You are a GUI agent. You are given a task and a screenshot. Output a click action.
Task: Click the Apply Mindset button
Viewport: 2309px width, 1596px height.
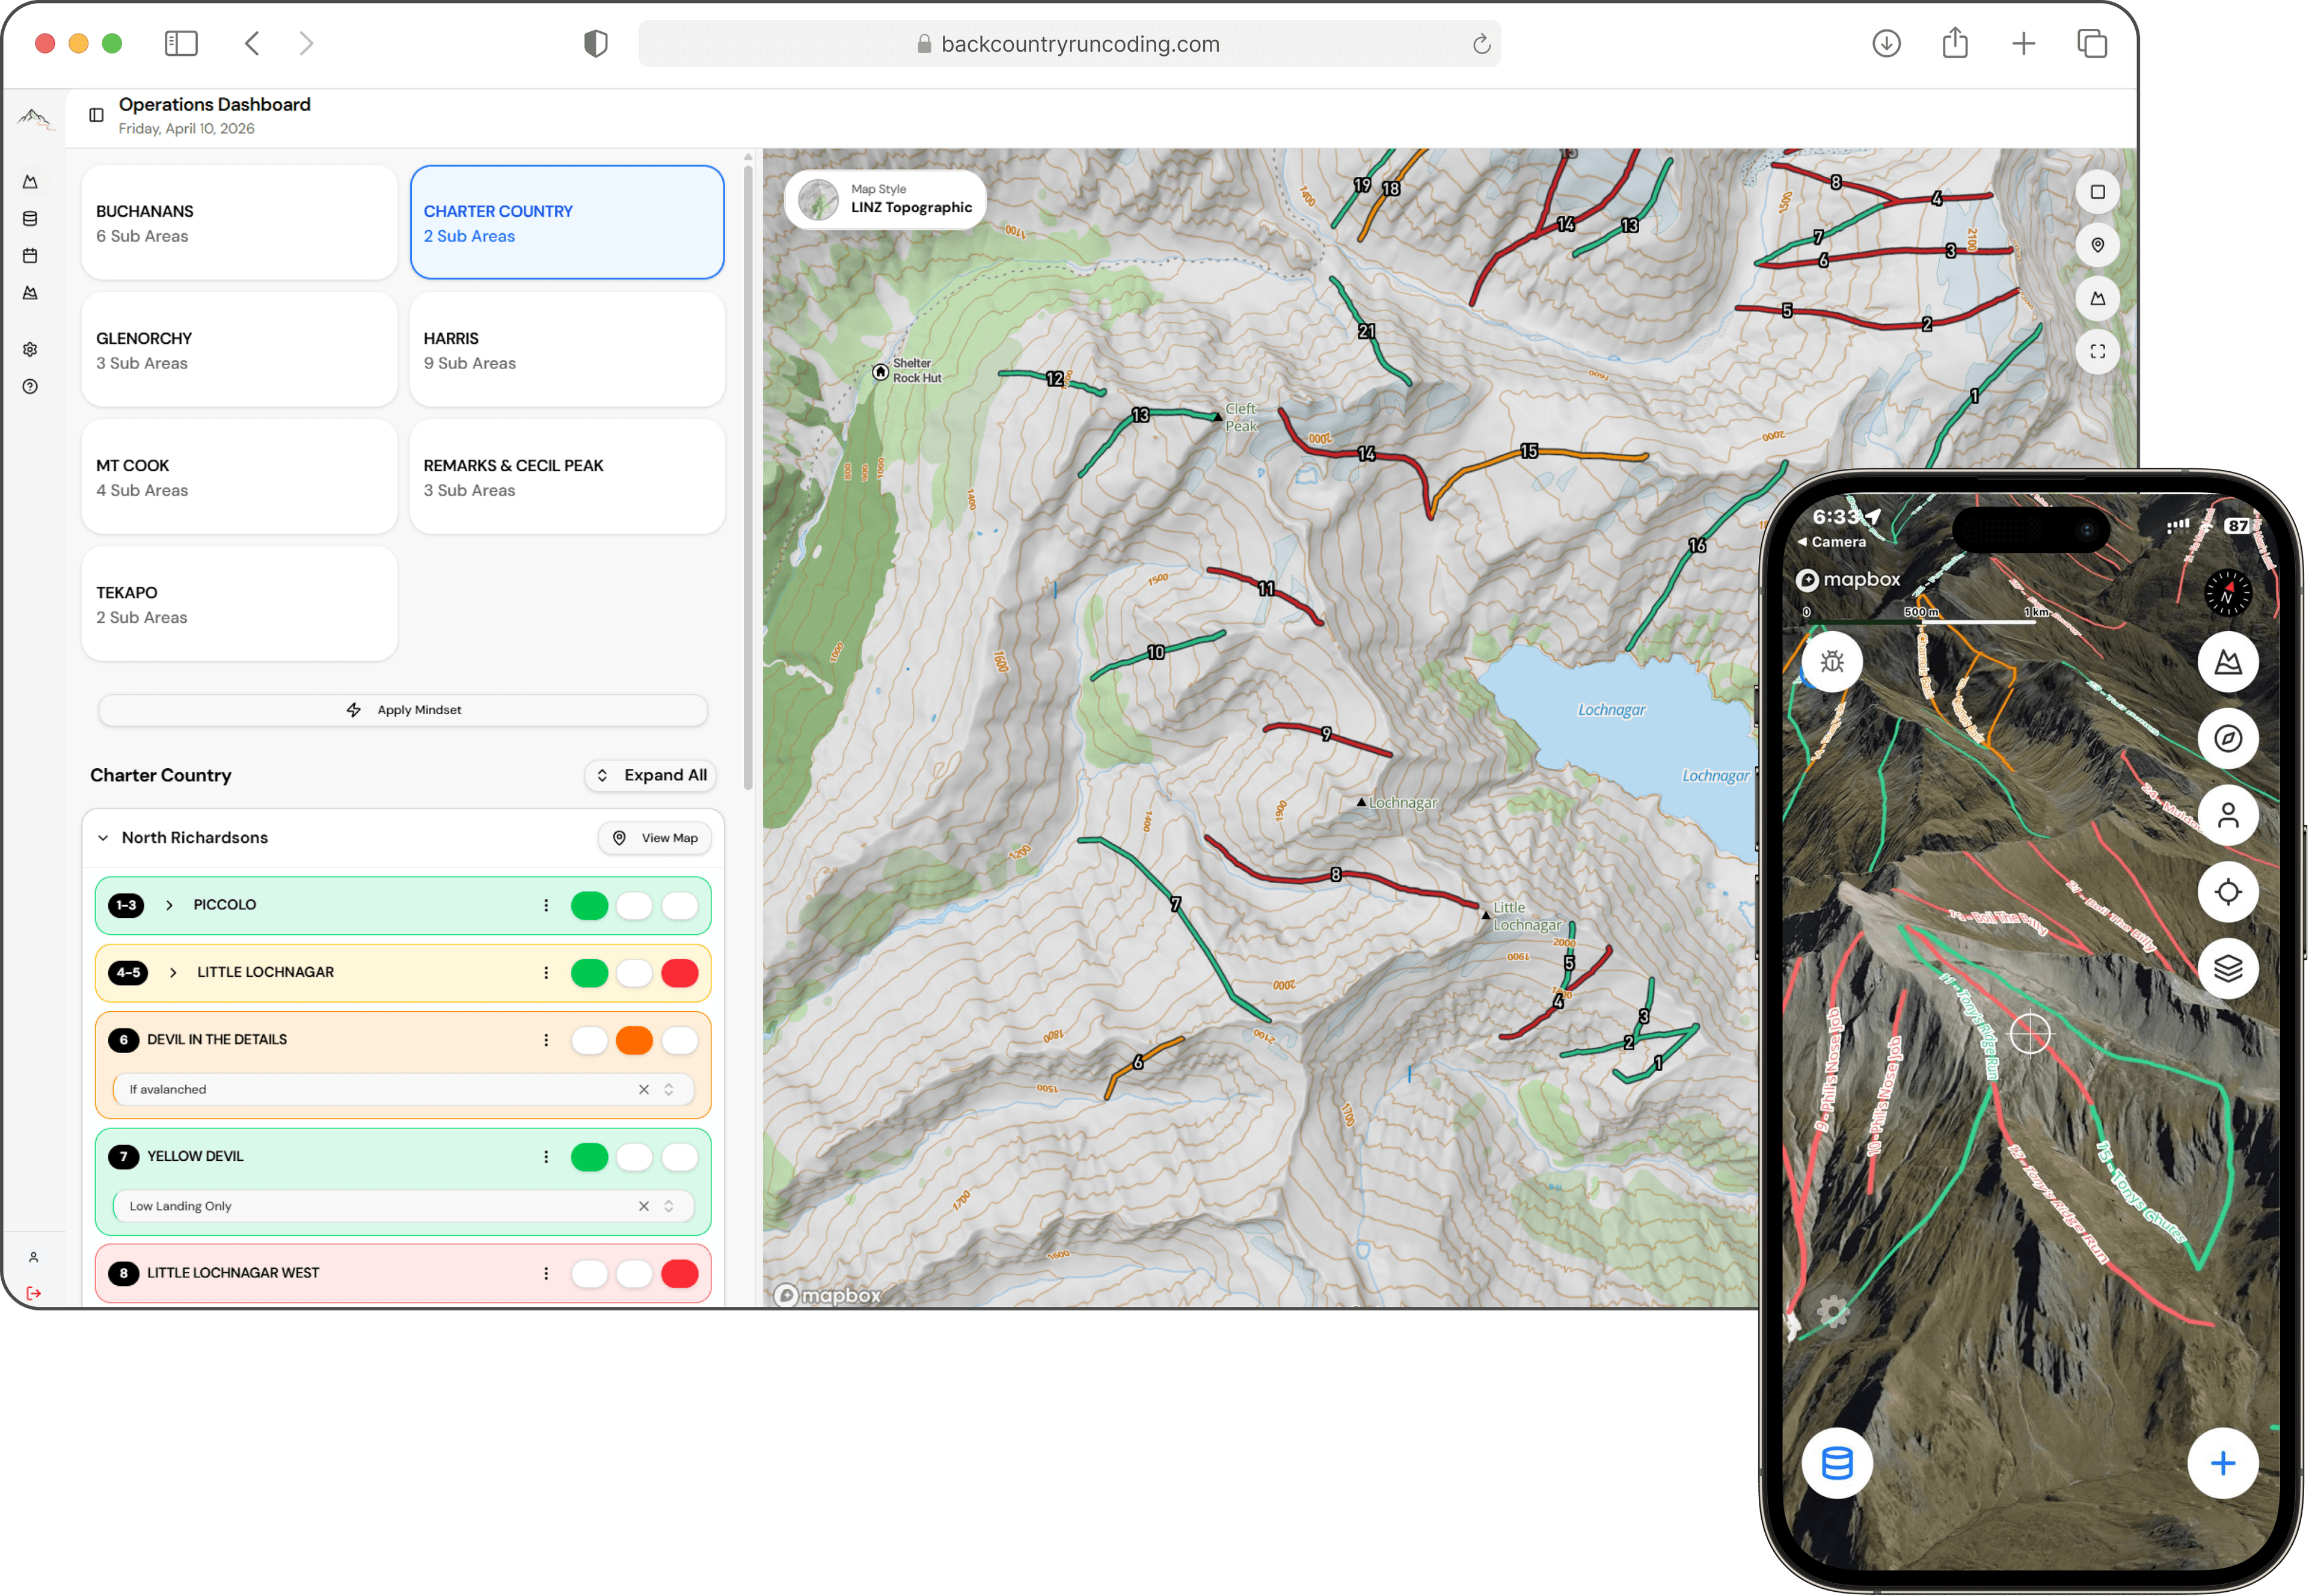[403, 710]
